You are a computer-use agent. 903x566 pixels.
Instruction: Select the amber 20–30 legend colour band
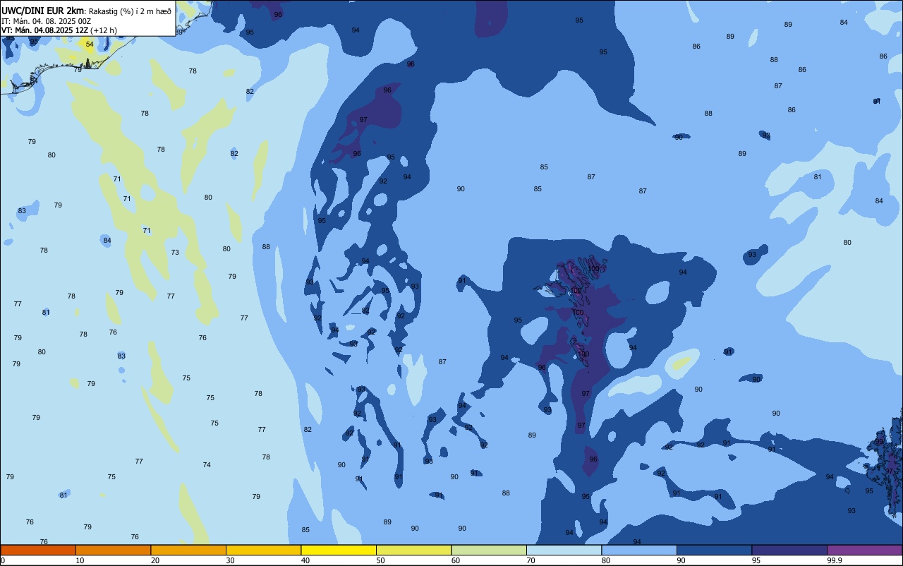pos(188,550)
